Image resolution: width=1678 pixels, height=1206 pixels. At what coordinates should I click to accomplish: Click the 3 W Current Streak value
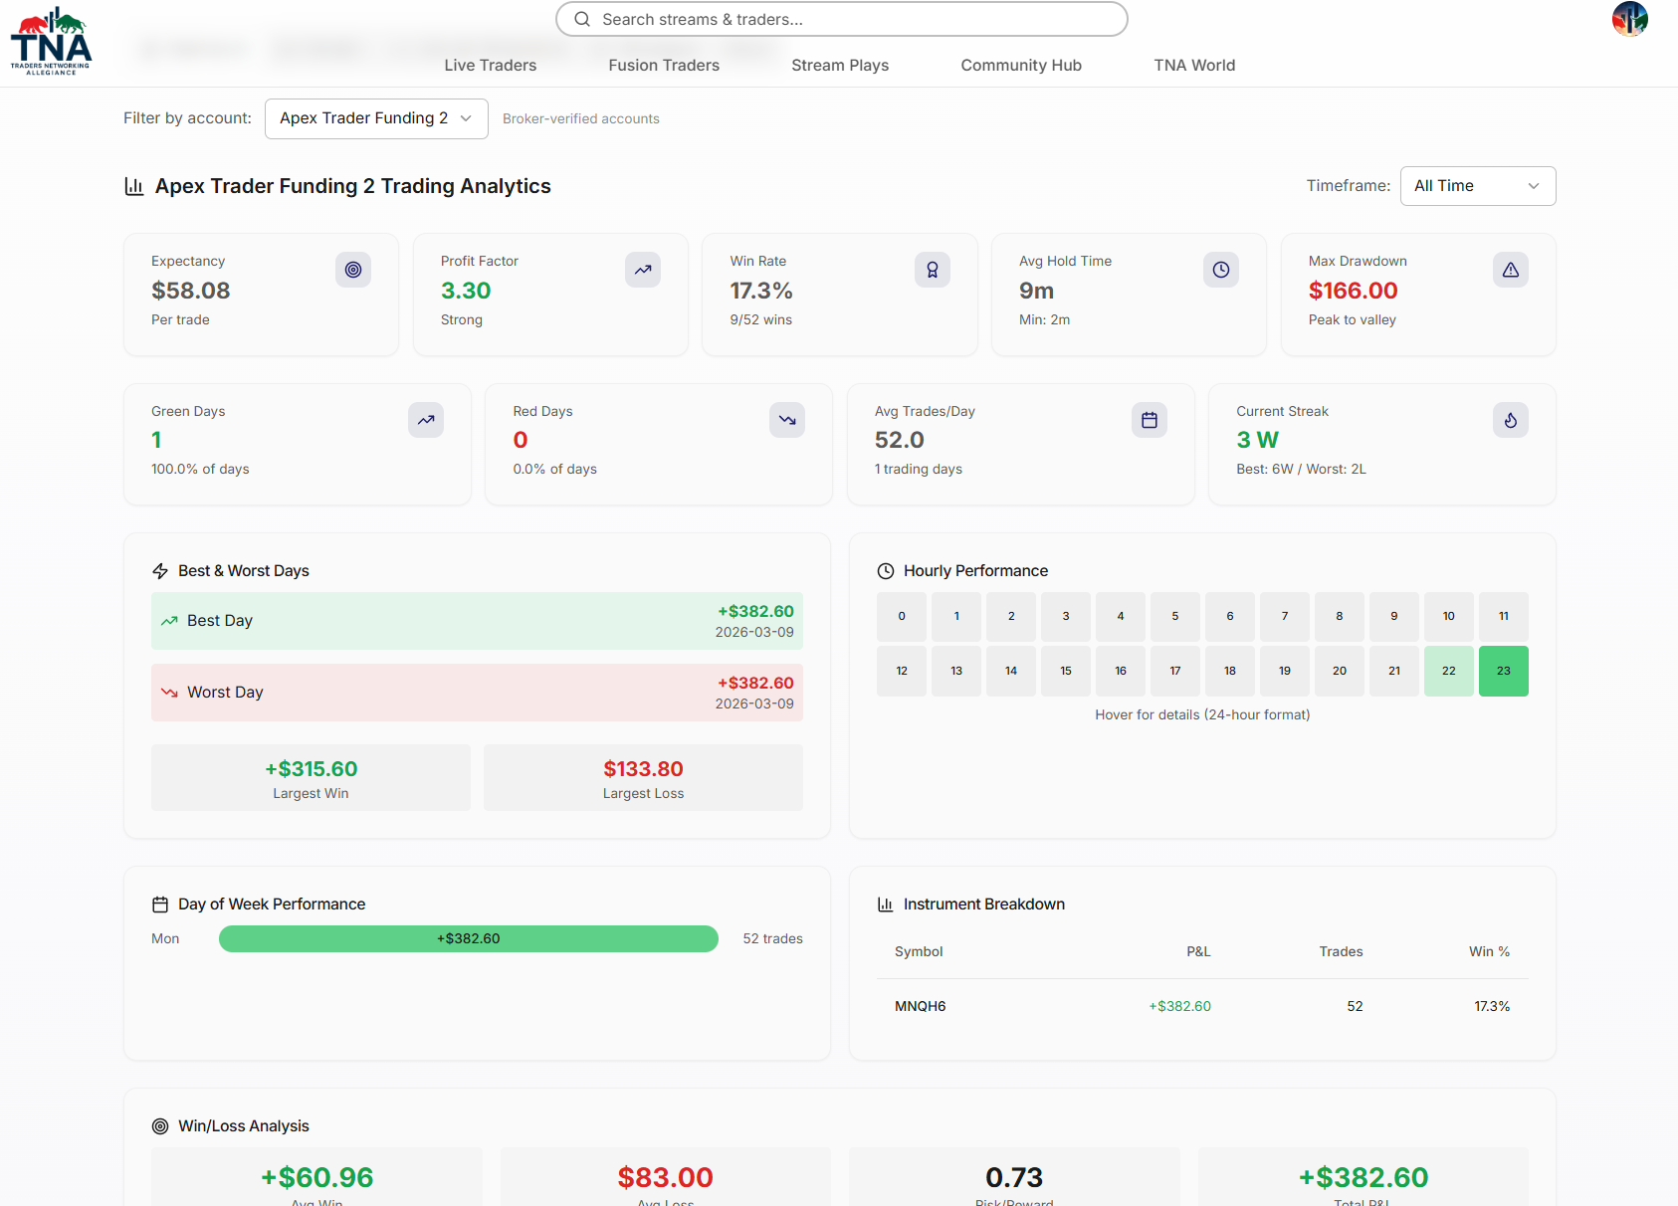[x=1258, y=440]
